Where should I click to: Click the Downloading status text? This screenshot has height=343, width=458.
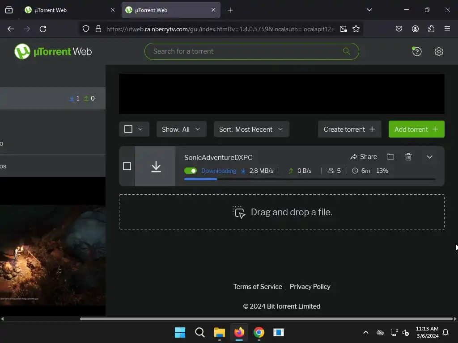tap(218, 171)
